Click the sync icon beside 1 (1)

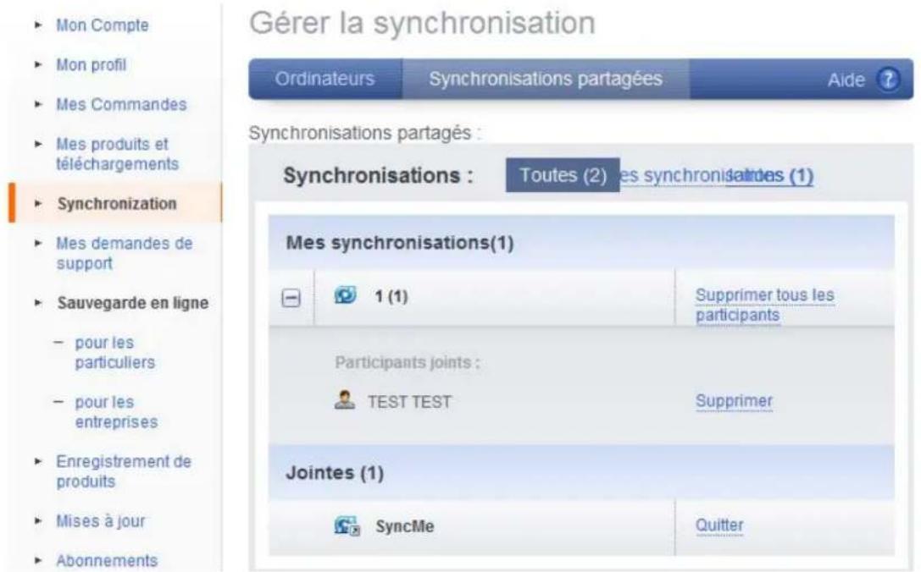click(x=346, y=295)
